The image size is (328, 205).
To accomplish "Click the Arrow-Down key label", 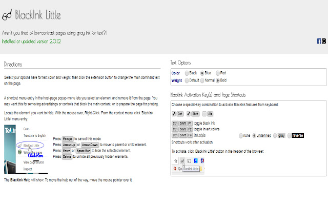I will pyautogui.click(x=90, y=145).
